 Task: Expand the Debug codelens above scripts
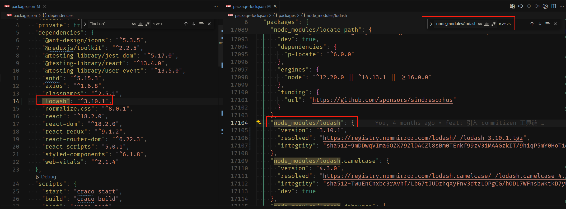click(38, 177)
